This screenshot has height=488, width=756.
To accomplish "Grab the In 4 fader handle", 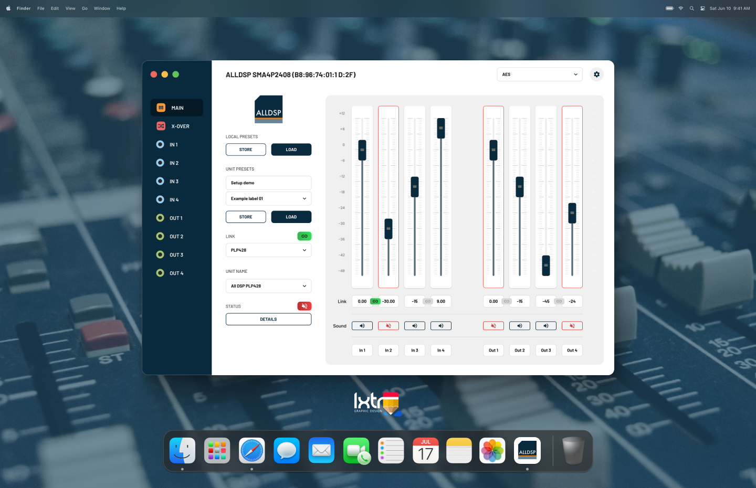I will (441, 128).
